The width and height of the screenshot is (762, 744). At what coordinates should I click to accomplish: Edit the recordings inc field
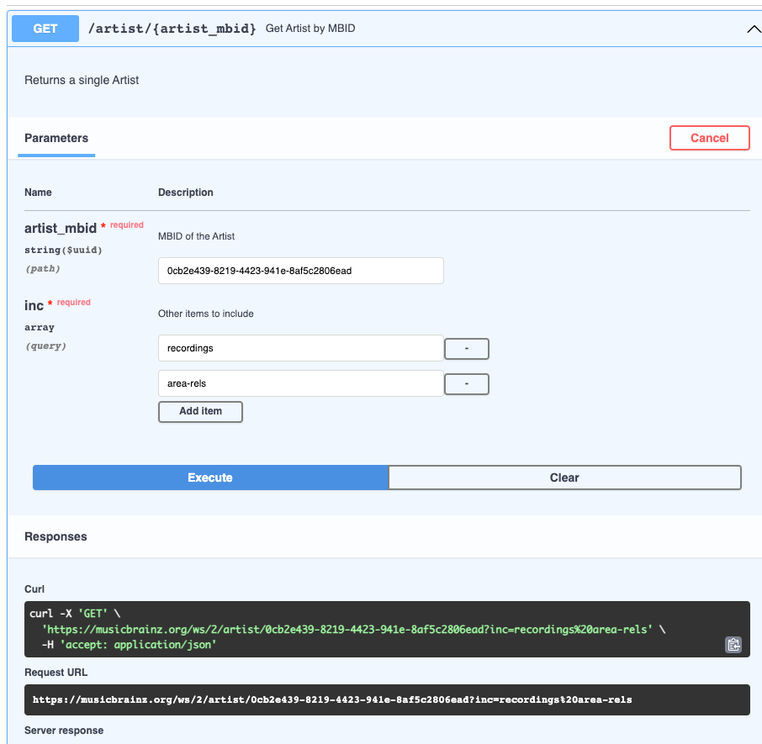[x=301, y=348]
